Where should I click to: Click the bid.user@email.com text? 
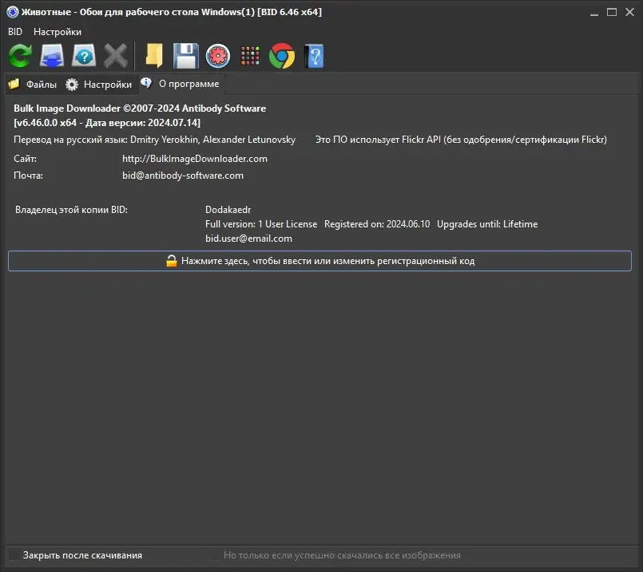point(249,239)
